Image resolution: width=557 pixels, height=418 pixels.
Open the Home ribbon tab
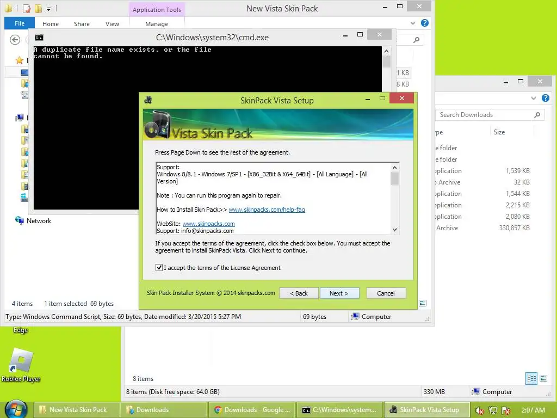tap(51, 24)
